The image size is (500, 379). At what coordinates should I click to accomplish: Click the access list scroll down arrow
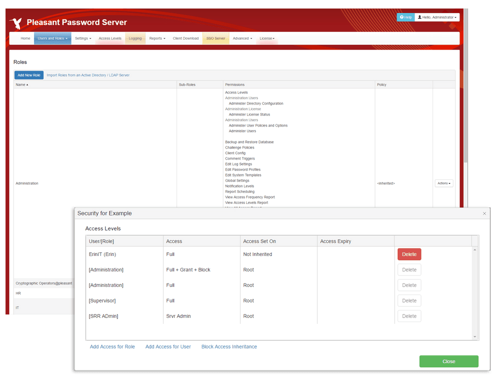tap(475, 336)
